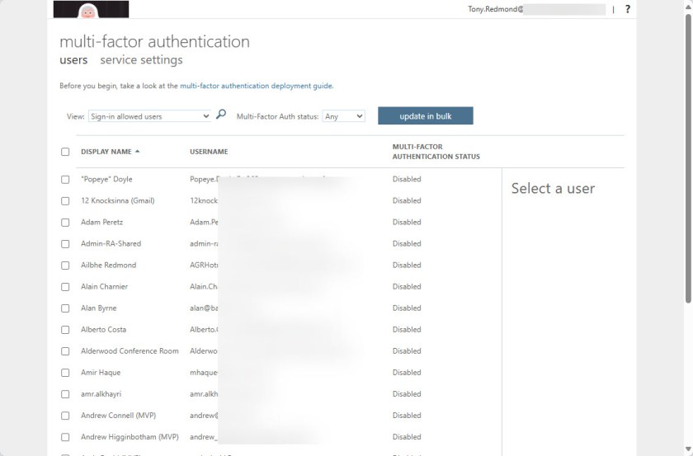Viewport: 693px width, 456px height.
Task: Check the box for "Popeye" Doyle
Action: tap(65, 180)
